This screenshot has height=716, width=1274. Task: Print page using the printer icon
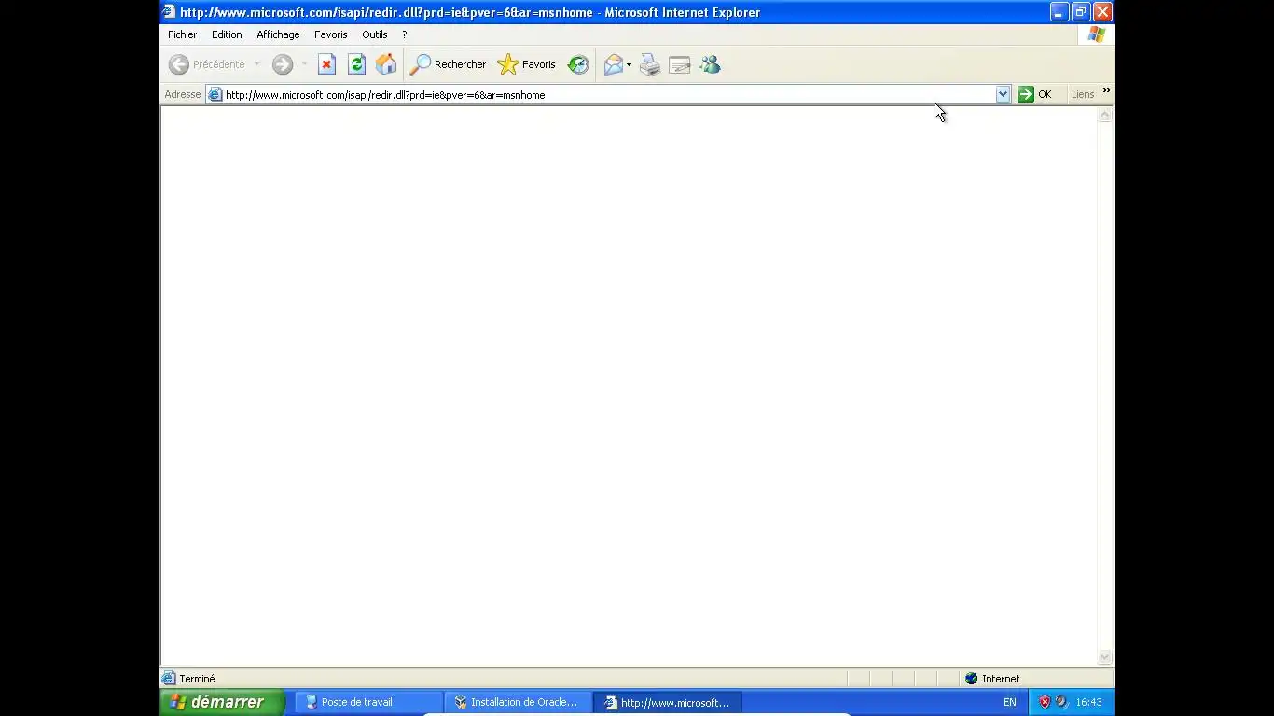[x=650, y=64]
